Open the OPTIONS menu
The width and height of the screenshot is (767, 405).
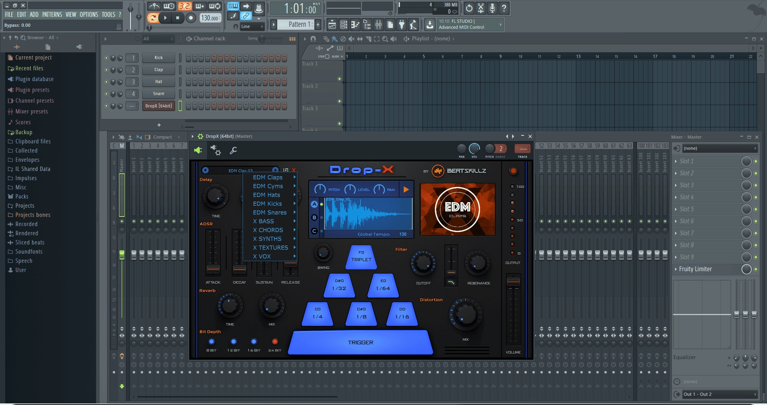tap(89, 14)
